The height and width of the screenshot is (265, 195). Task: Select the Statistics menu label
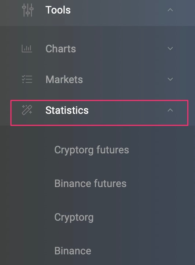(x=67, y=110)
